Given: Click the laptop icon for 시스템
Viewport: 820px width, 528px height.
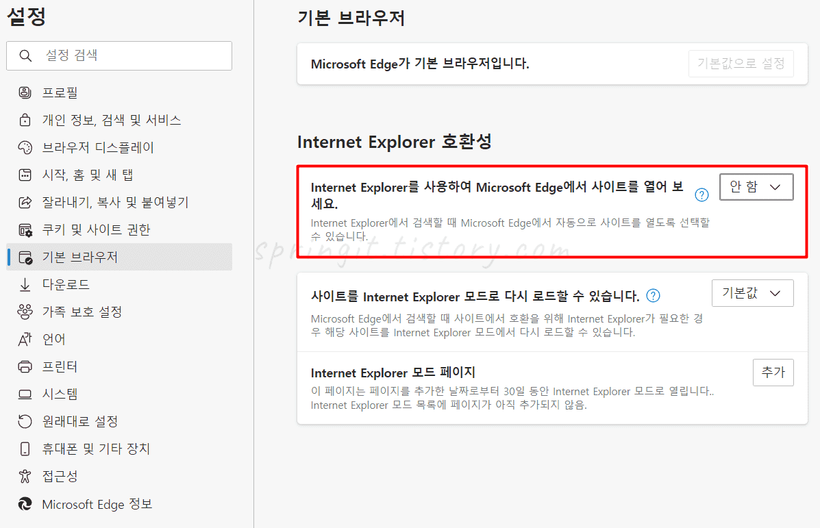Looking at the screenshot, I should click(25, 394).
